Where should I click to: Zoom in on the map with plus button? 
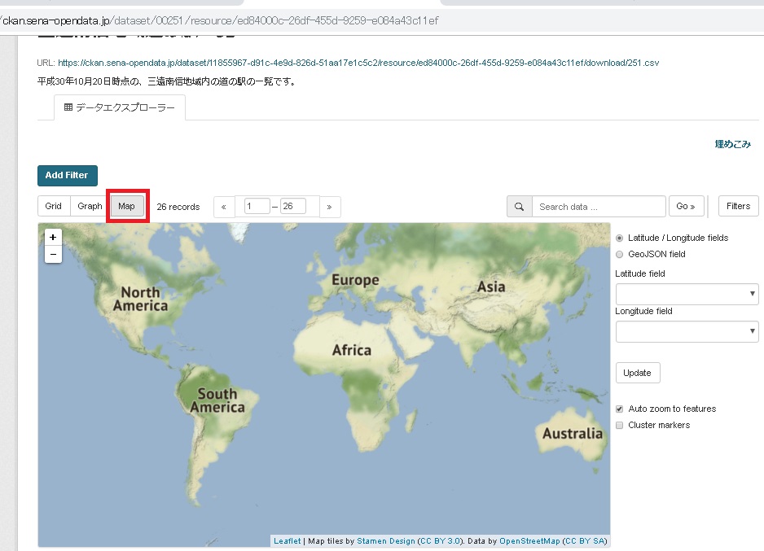(53, 237)
